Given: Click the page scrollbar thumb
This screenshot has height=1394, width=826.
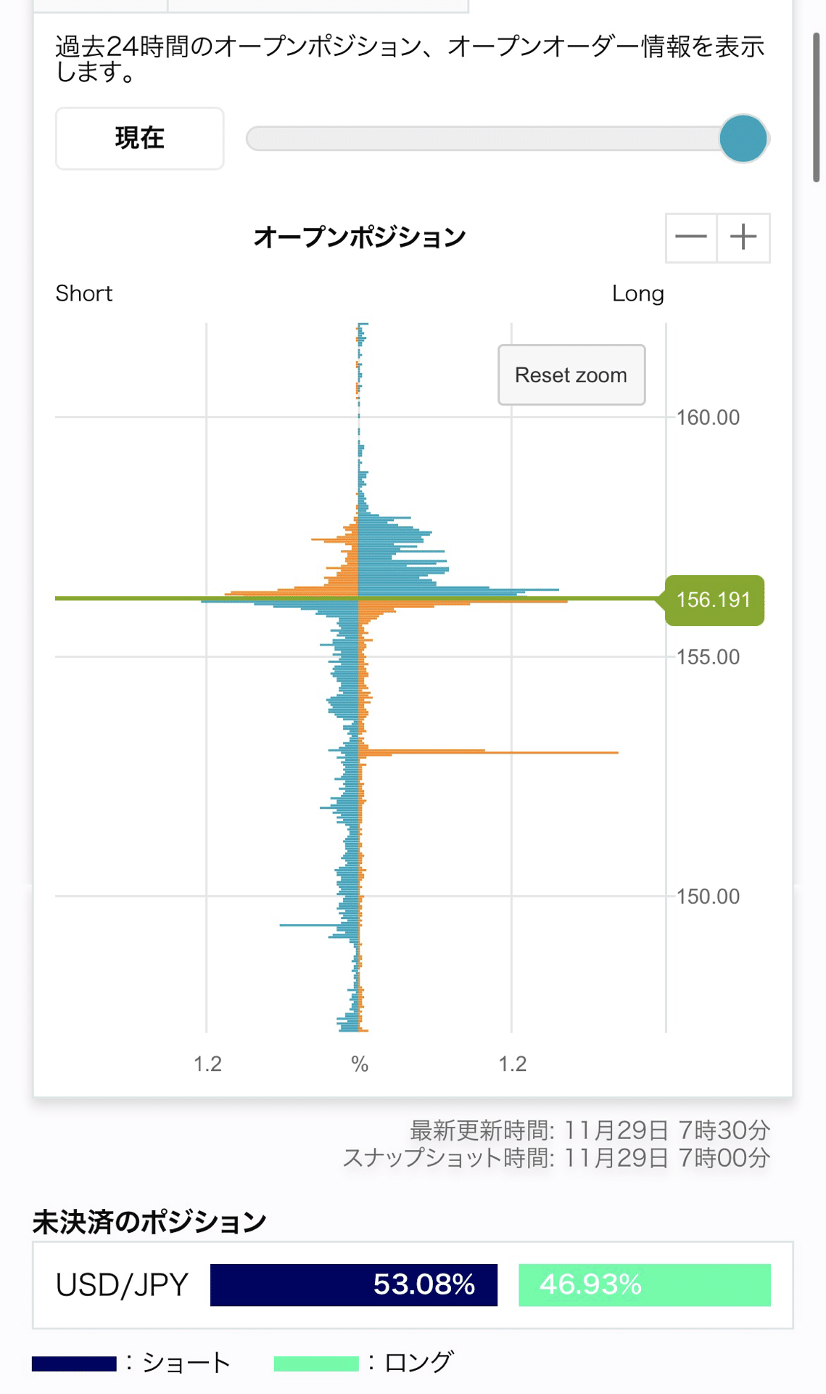Looking at the screenshot, I should [816, 107].
